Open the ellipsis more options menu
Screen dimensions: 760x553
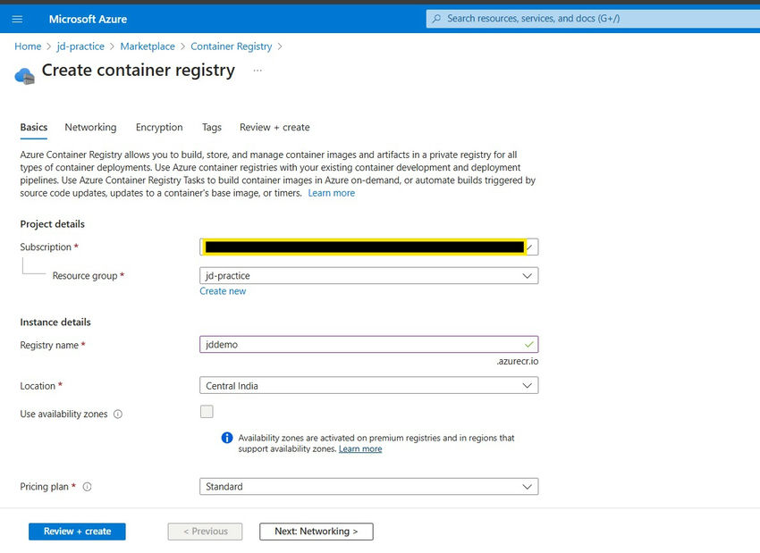pos(258,71)
